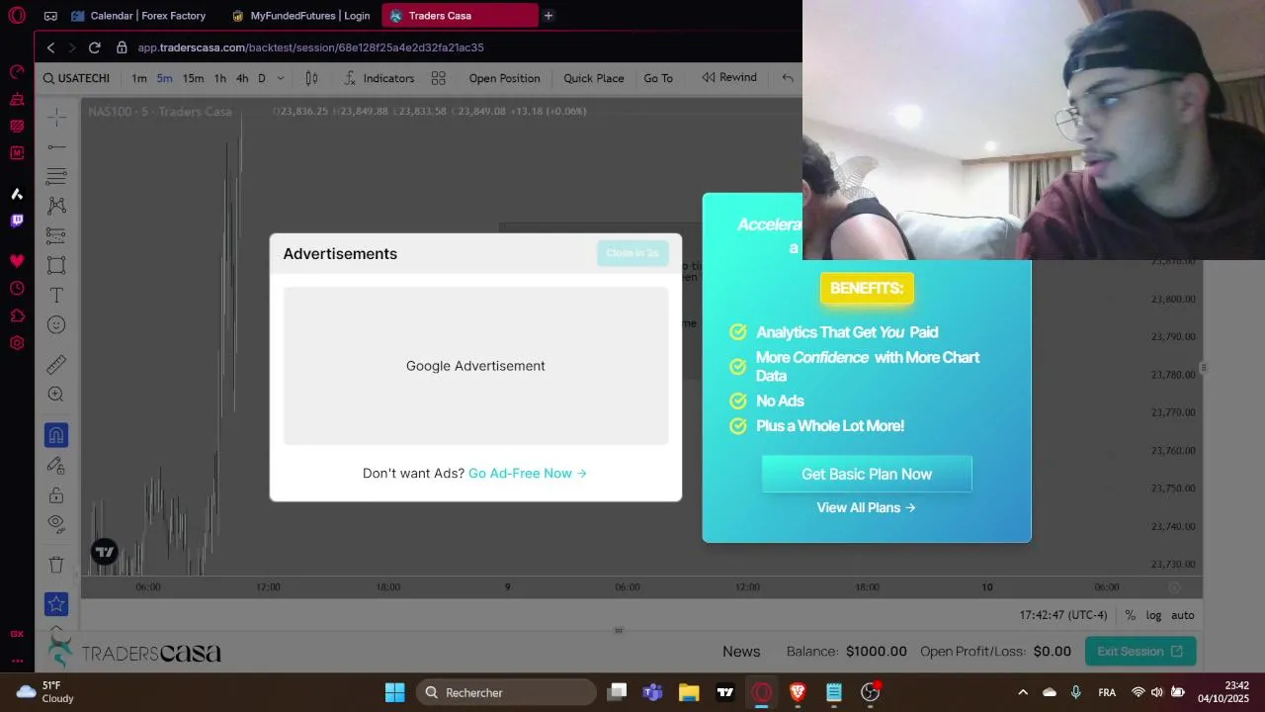
Task: Toggle hide all drawings eye icon
Action: click(x=56, y=523)
